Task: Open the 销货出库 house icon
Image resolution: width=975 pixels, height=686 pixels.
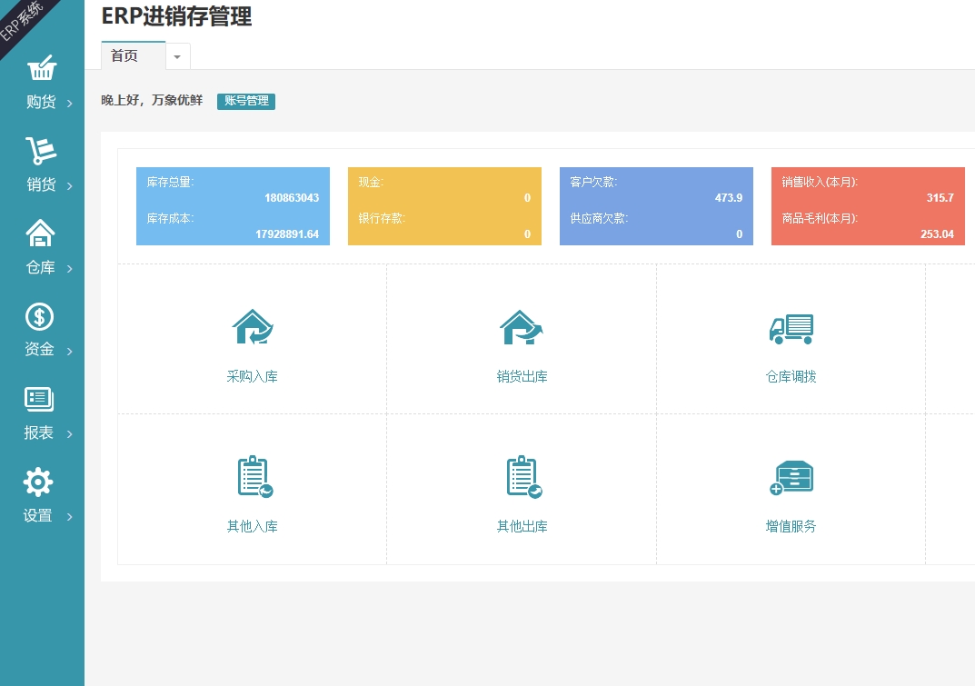Action: click(x=522, y=327)
